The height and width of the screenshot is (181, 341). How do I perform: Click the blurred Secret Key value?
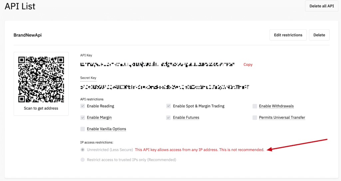click(165, 87)
